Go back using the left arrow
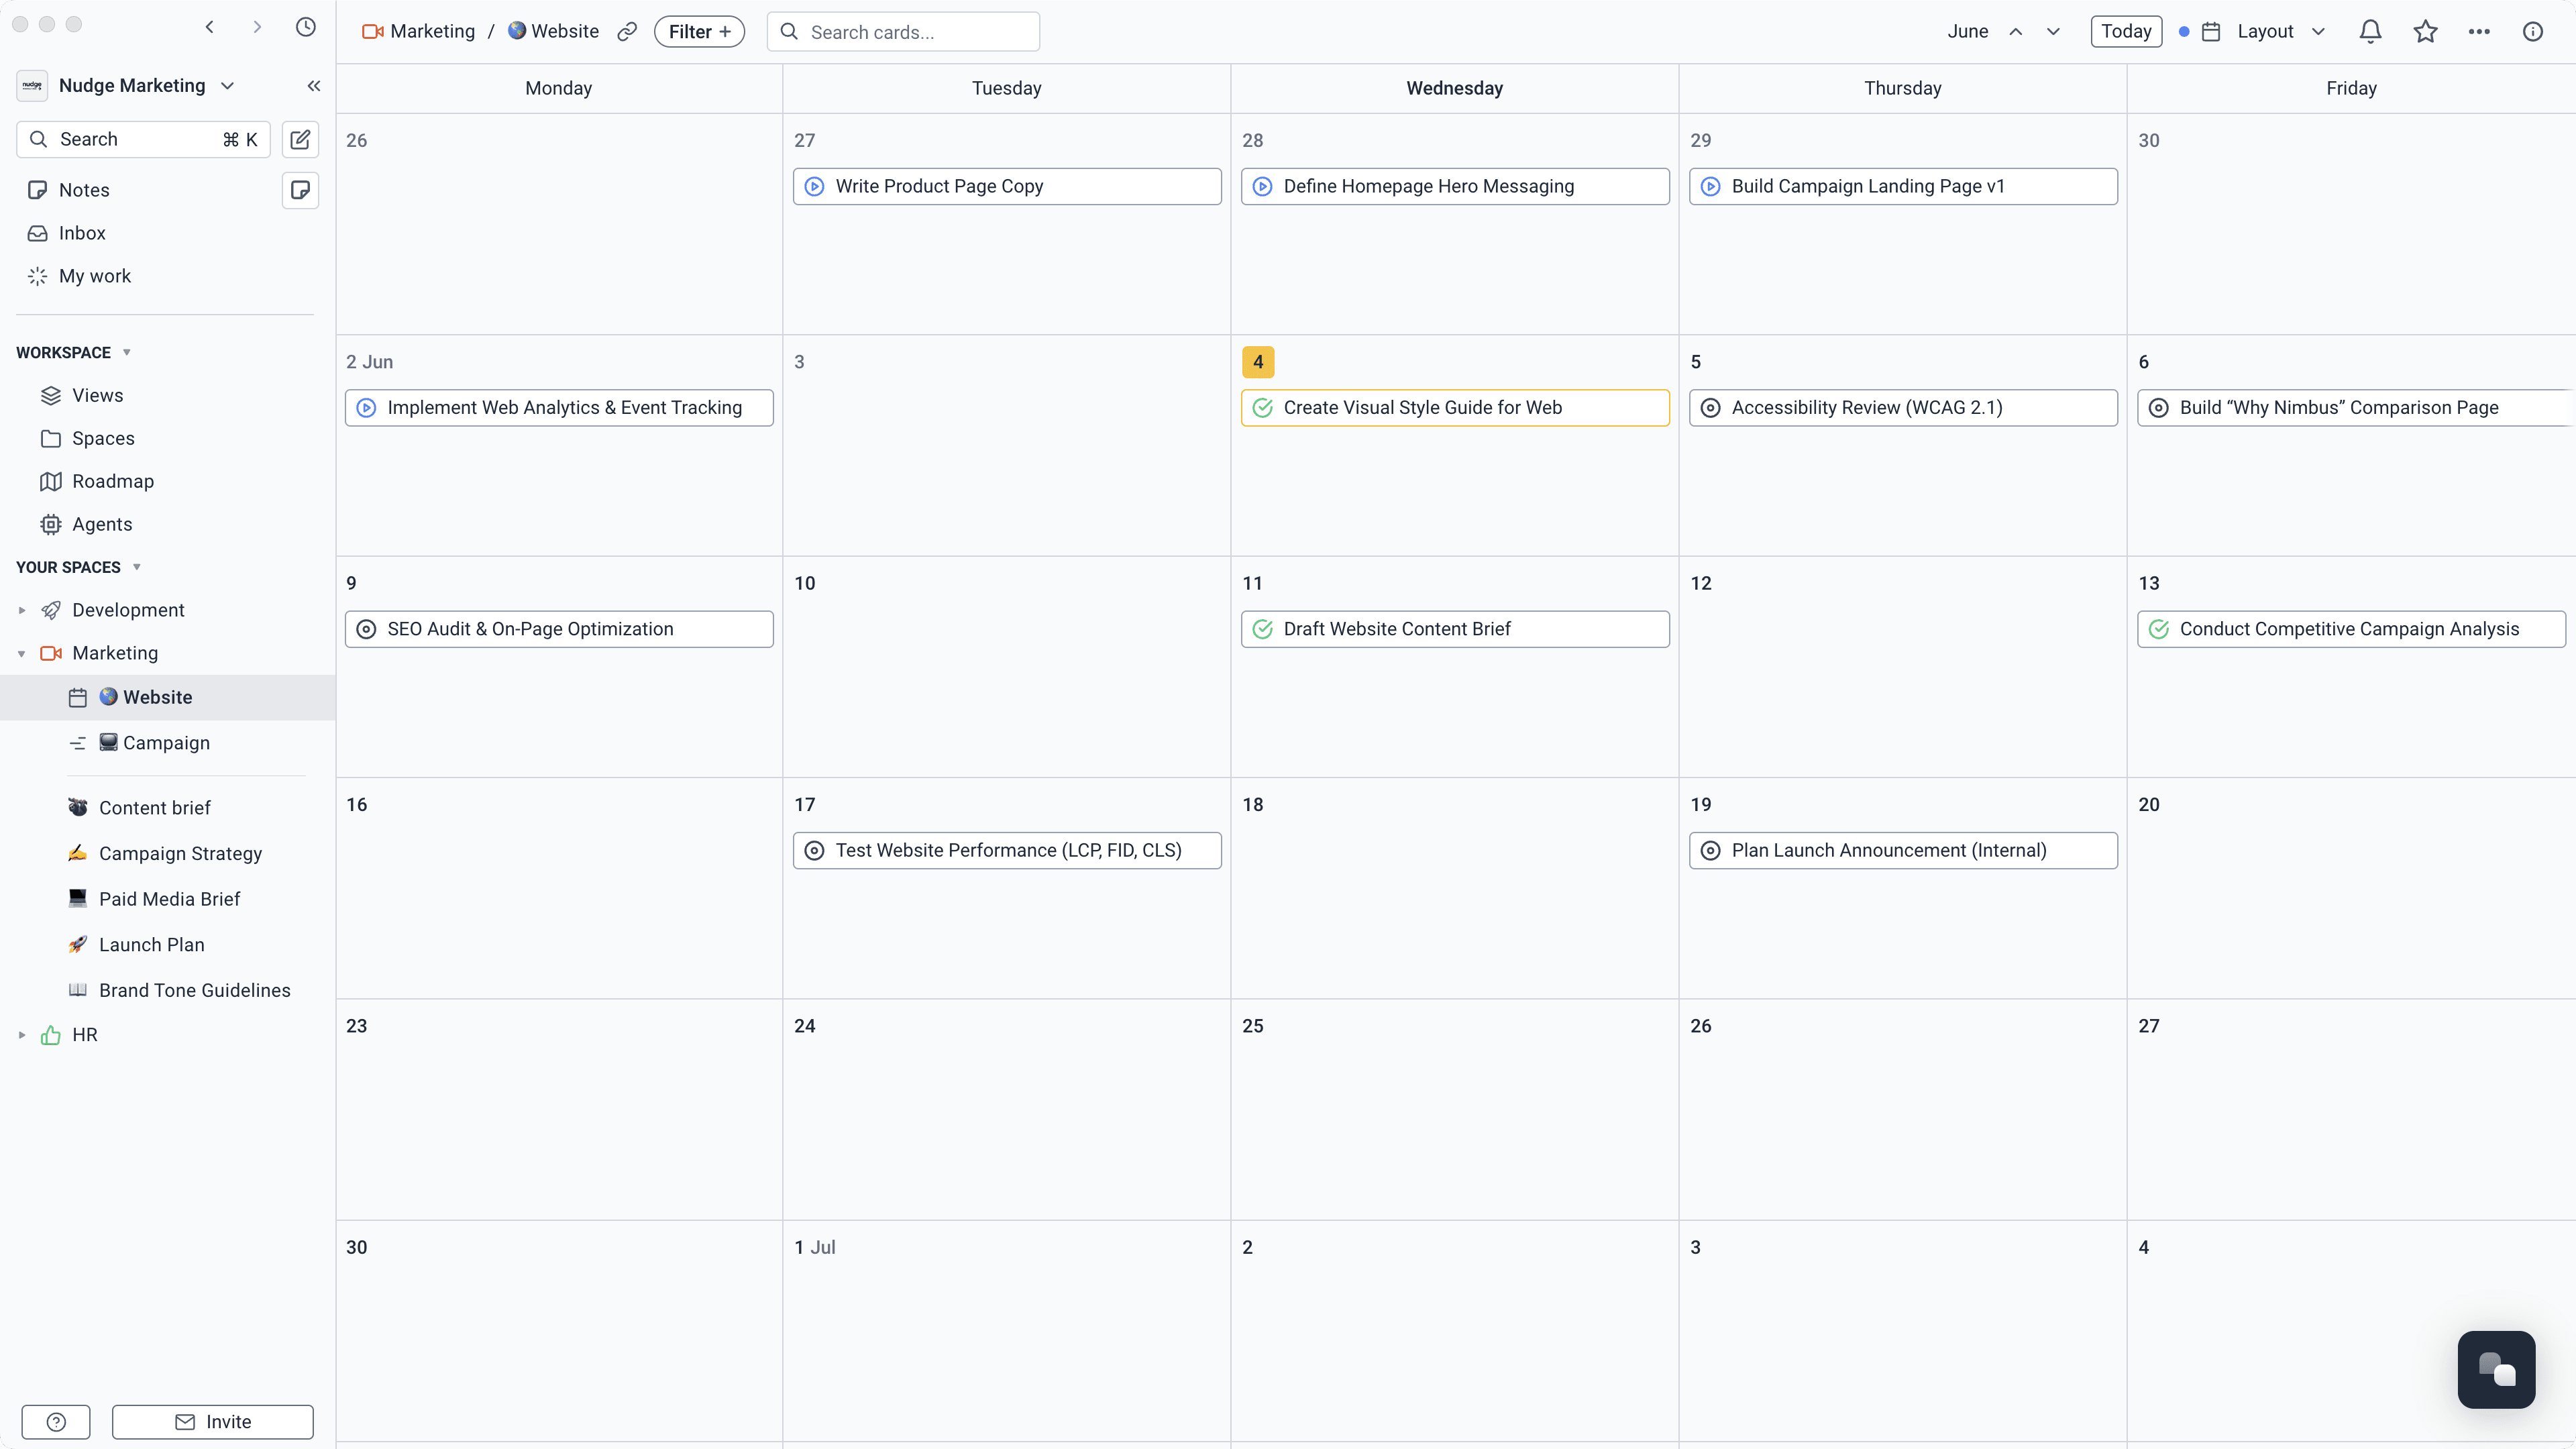The height and width of the screenshot is (1449, 2576). [210, 27]
